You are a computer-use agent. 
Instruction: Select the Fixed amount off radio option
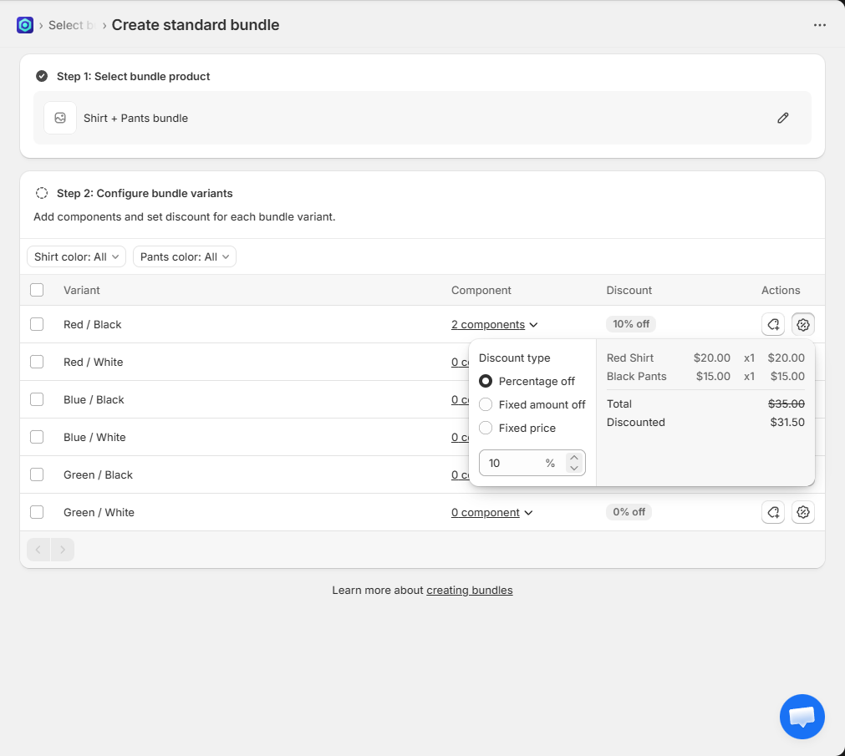pyautogui.click(x=486, y=404)
